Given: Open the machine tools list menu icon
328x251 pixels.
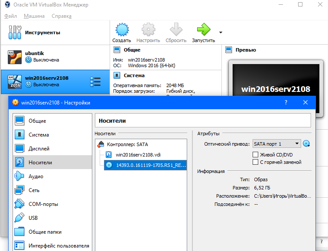Looking at the screenshot, I should pyautogui.click(x=95, y=82).
